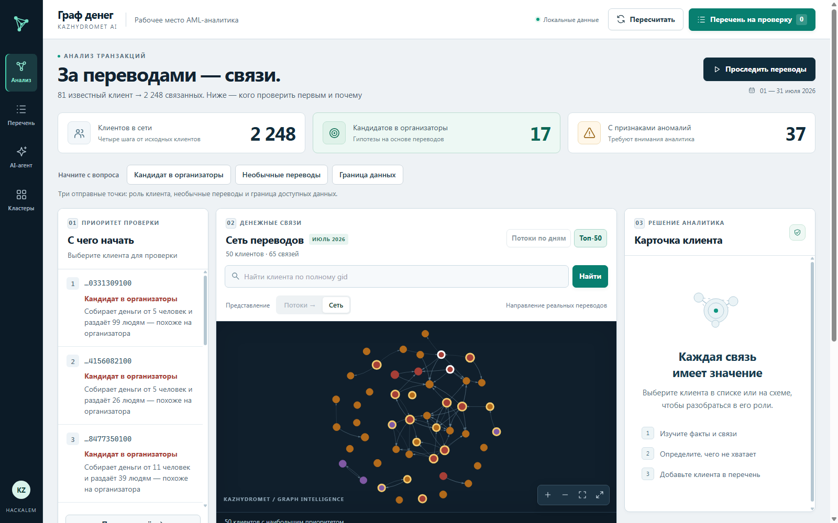
Task: Select client …0331309100 in priority list
Action: pyautogui.click(x=130, y=308)
